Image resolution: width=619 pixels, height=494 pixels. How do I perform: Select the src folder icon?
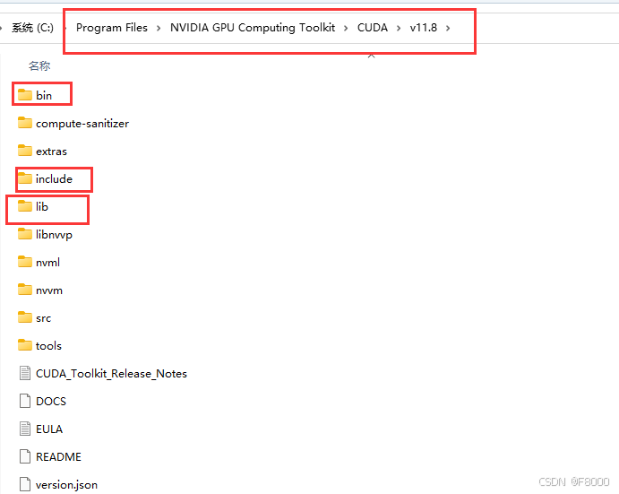click(x=25, y=317)
